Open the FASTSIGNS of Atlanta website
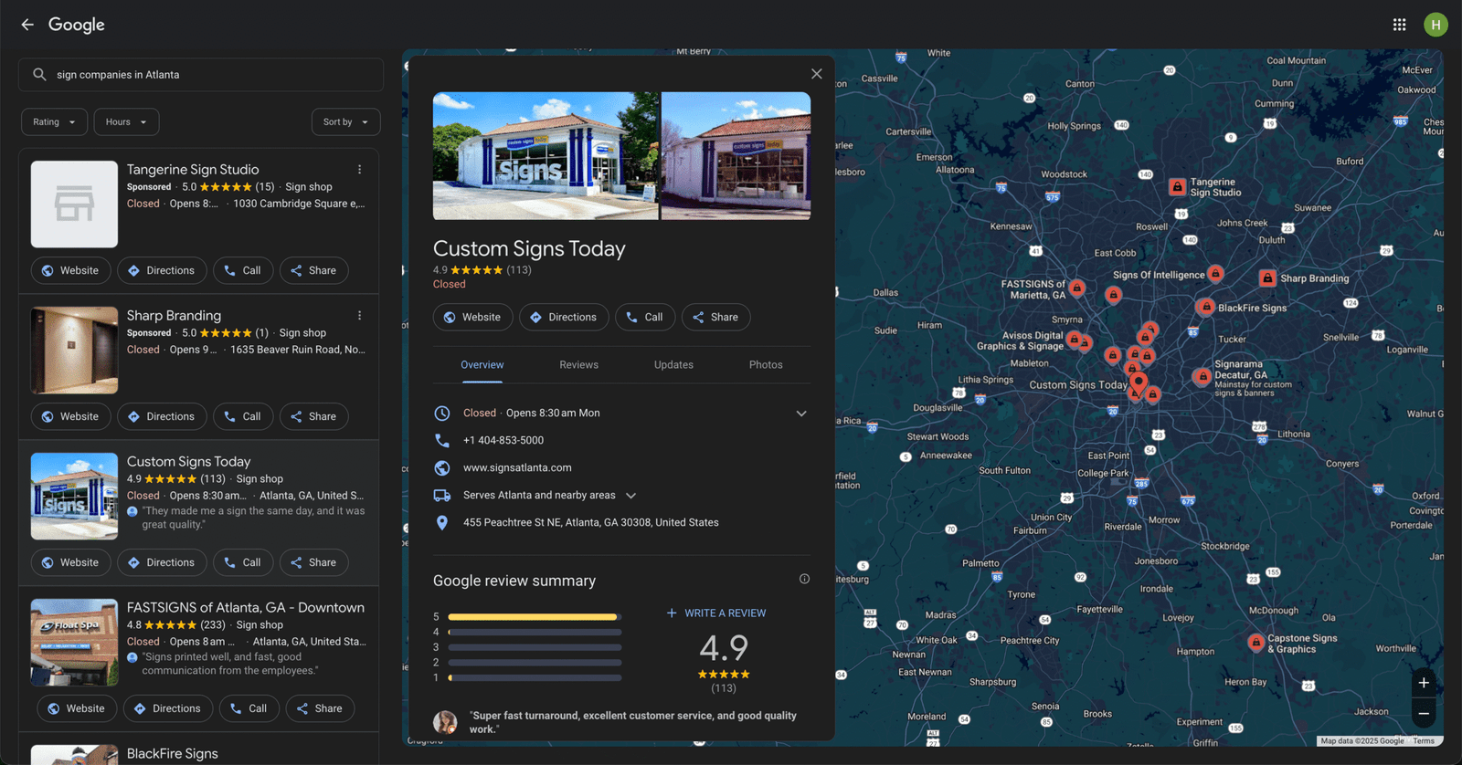1462x765 pixels. (77, 709)
